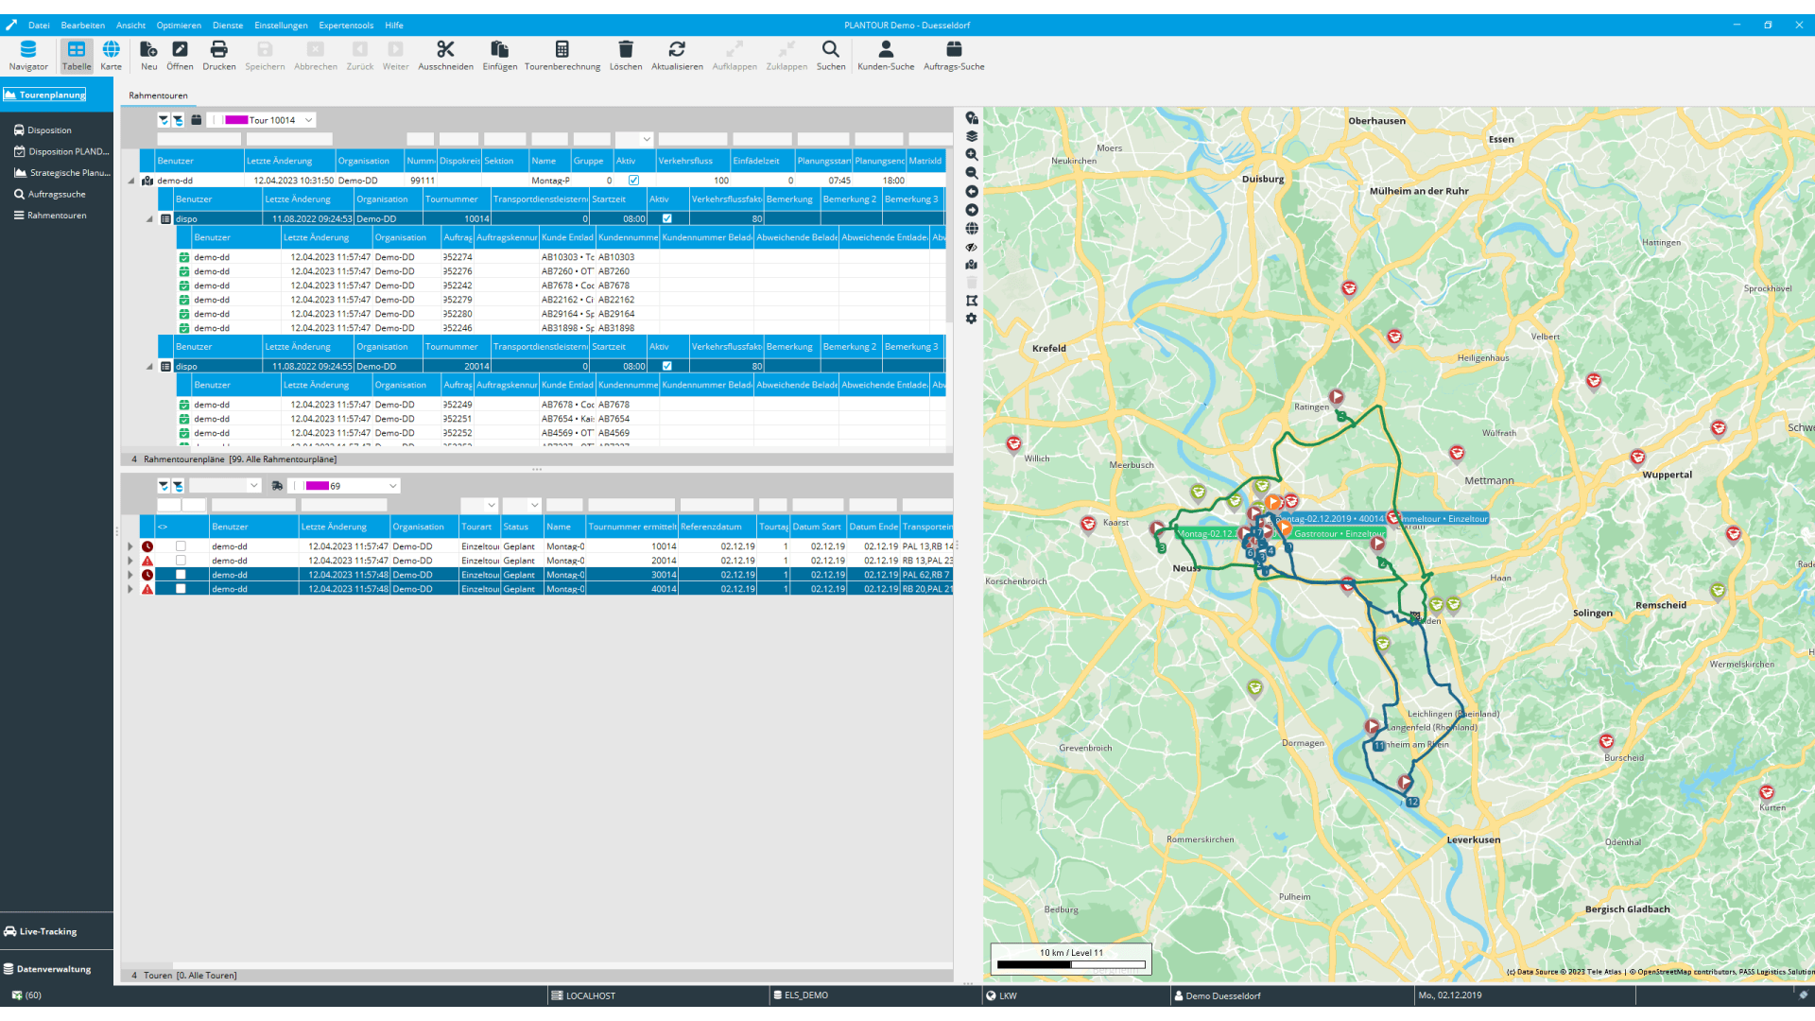The width and height of the screenshot is (1815, 1021).
Task: Open the map settings gear icon
Action: tap(971, 320)
